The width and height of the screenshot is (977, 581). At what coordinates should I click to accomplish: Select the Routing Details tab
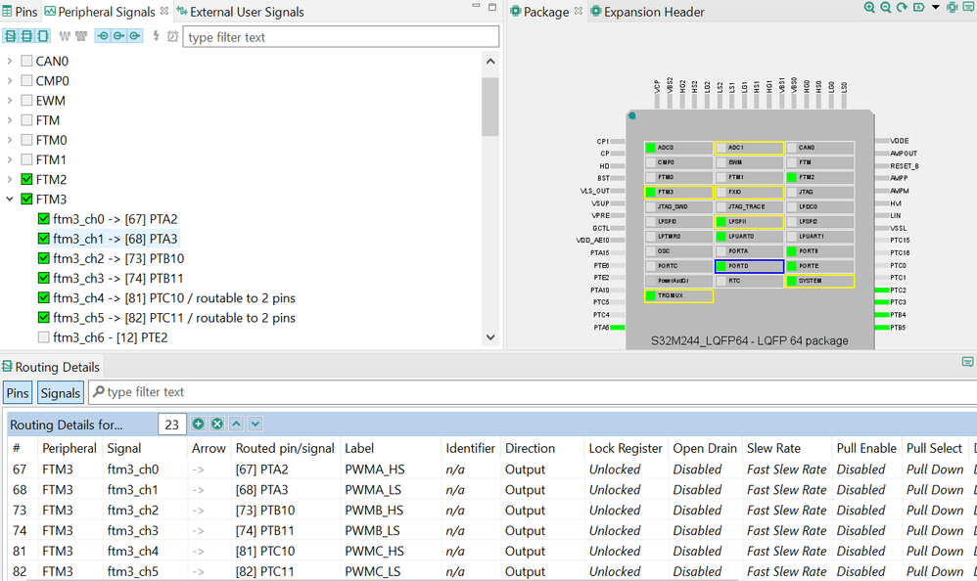[x=51, y=367]
